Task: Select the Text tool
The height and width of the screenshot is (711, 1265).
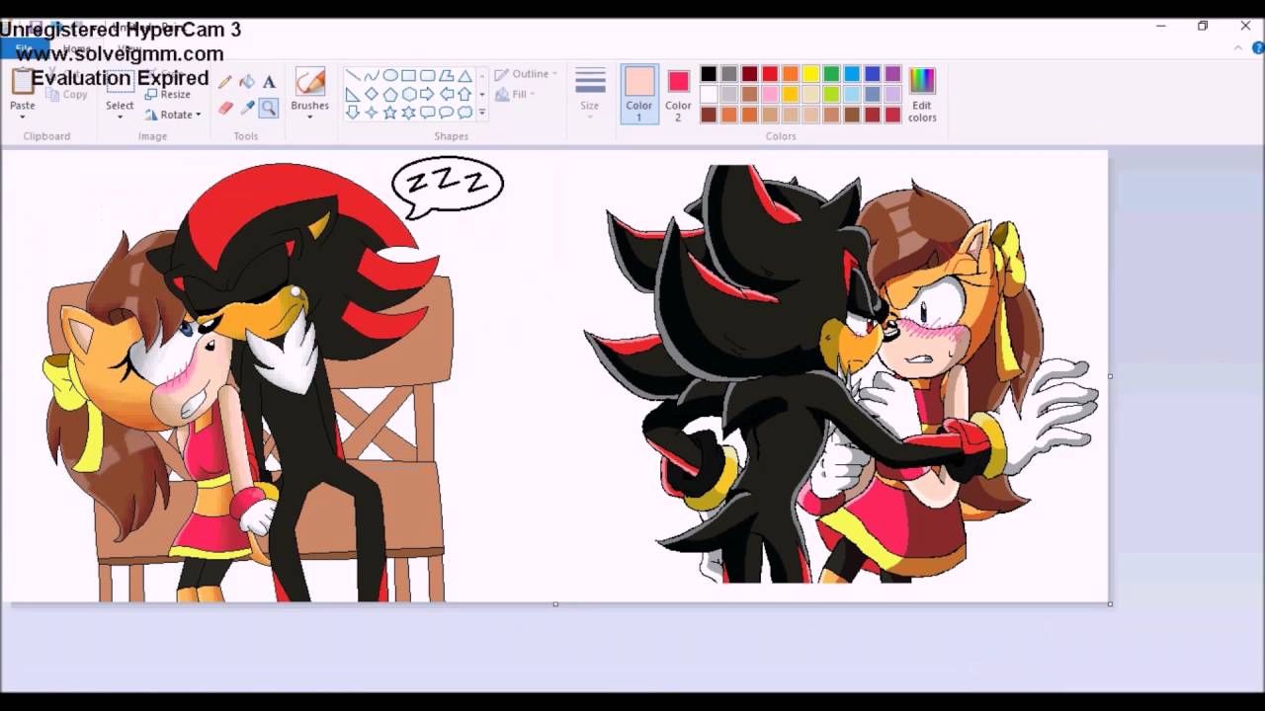Action: click(x=269, y=82)
